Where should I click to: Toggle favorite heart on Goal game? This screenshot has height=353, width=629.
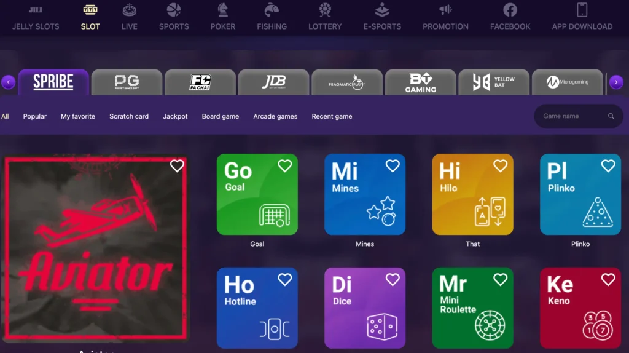[x=284, y=166]
